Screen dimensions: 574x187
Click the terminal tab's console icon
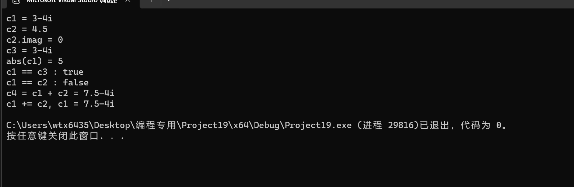pos(15,1)
